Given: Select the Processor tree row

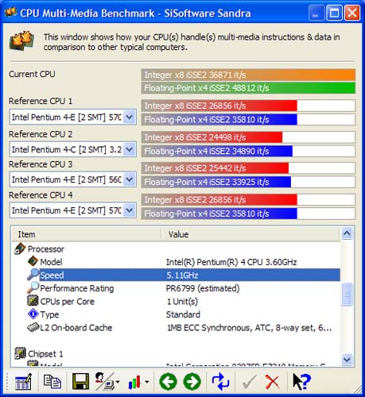Looking at the screenshot, I should 176,249.
